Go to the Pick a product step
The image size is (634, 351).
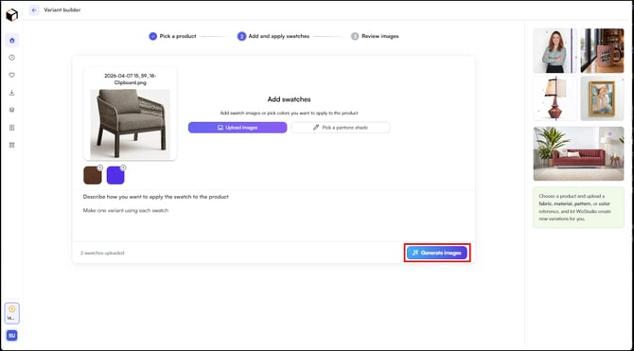pos(172,36)
